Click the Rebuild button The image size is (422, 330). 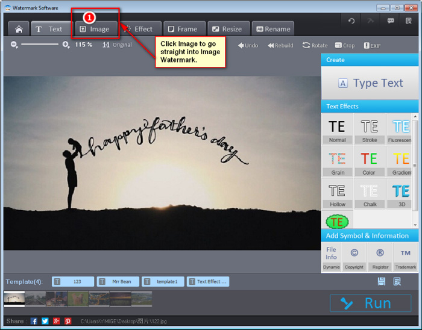pyautogui.click(x=280, y=45)
